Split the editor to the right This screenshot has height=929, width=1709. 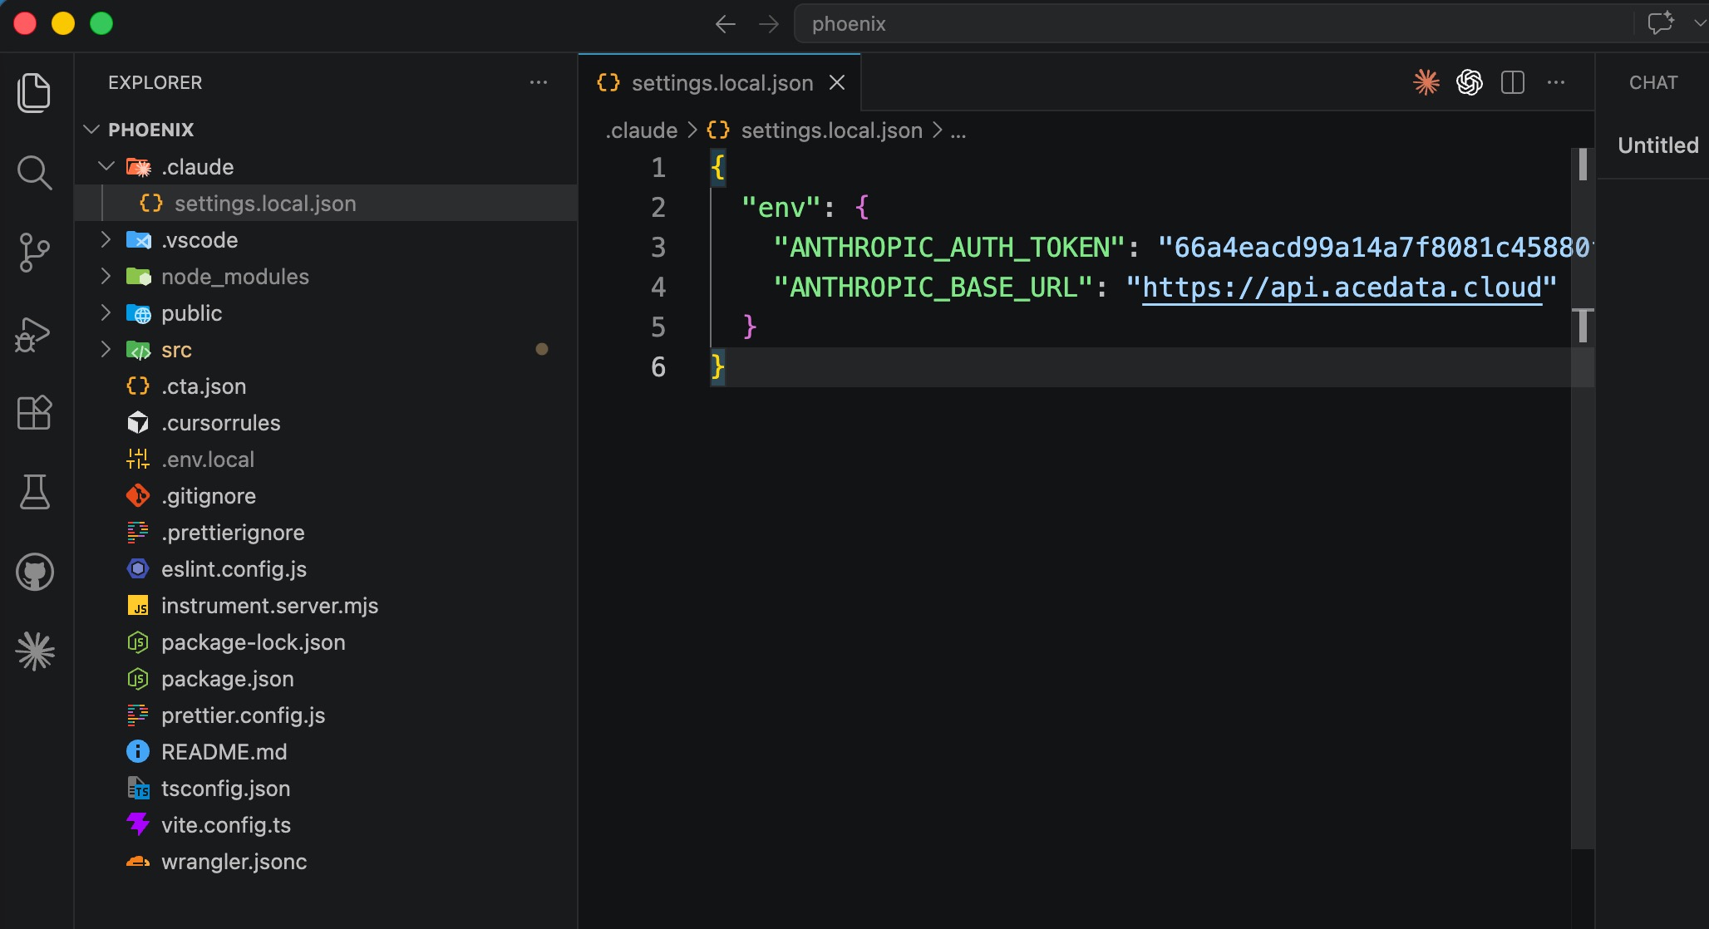point(1513,82)
